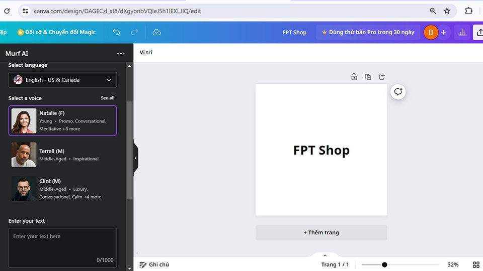The width and height of the screenshot is (483, 271).
Task: Open the Share upload button
Action: [479, 32]
